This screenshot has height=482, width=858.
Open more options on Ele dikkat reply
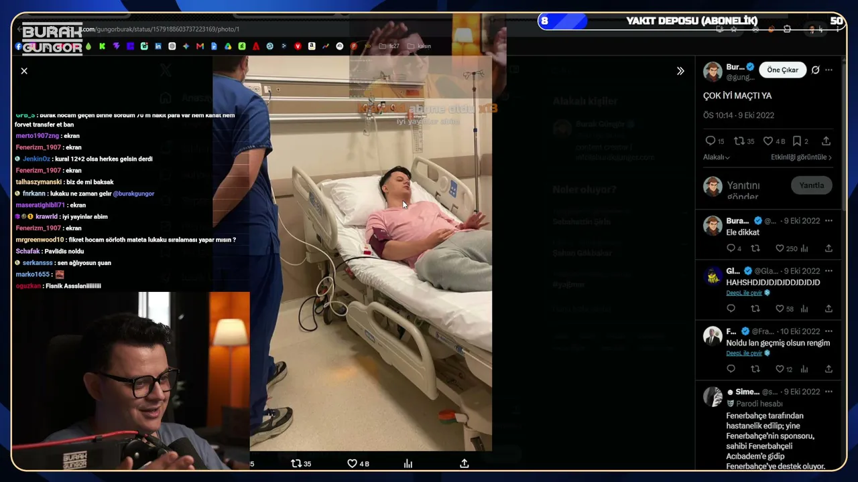tap(829, 221)
